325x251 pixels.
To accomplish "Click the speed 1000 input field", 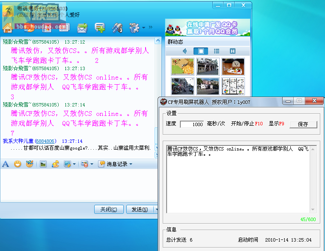I will point(192,124).
